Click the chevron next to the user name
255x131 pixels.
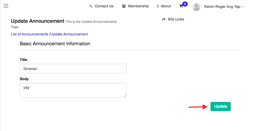[243, 7]
